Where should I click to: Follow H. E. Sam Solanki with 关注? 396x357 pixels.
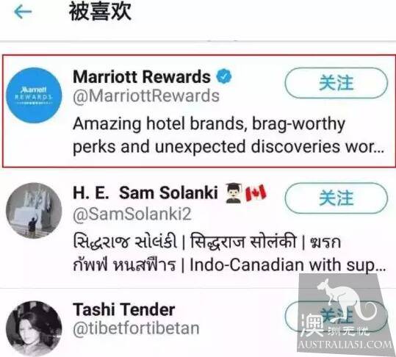(x=336, y=198)
